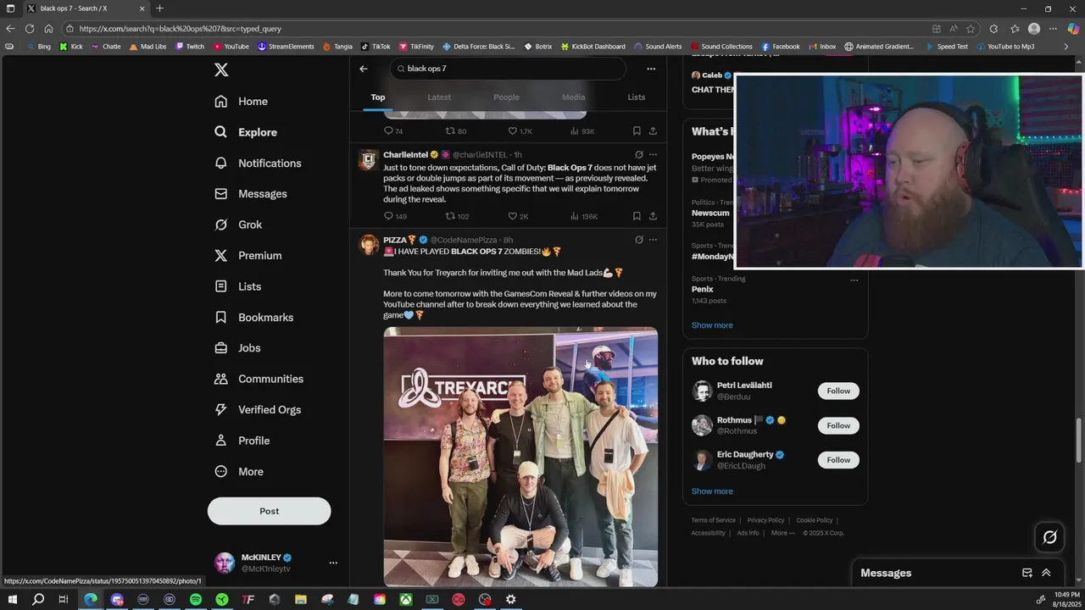Like CharlieIntel's post

(x=518, y=216)
